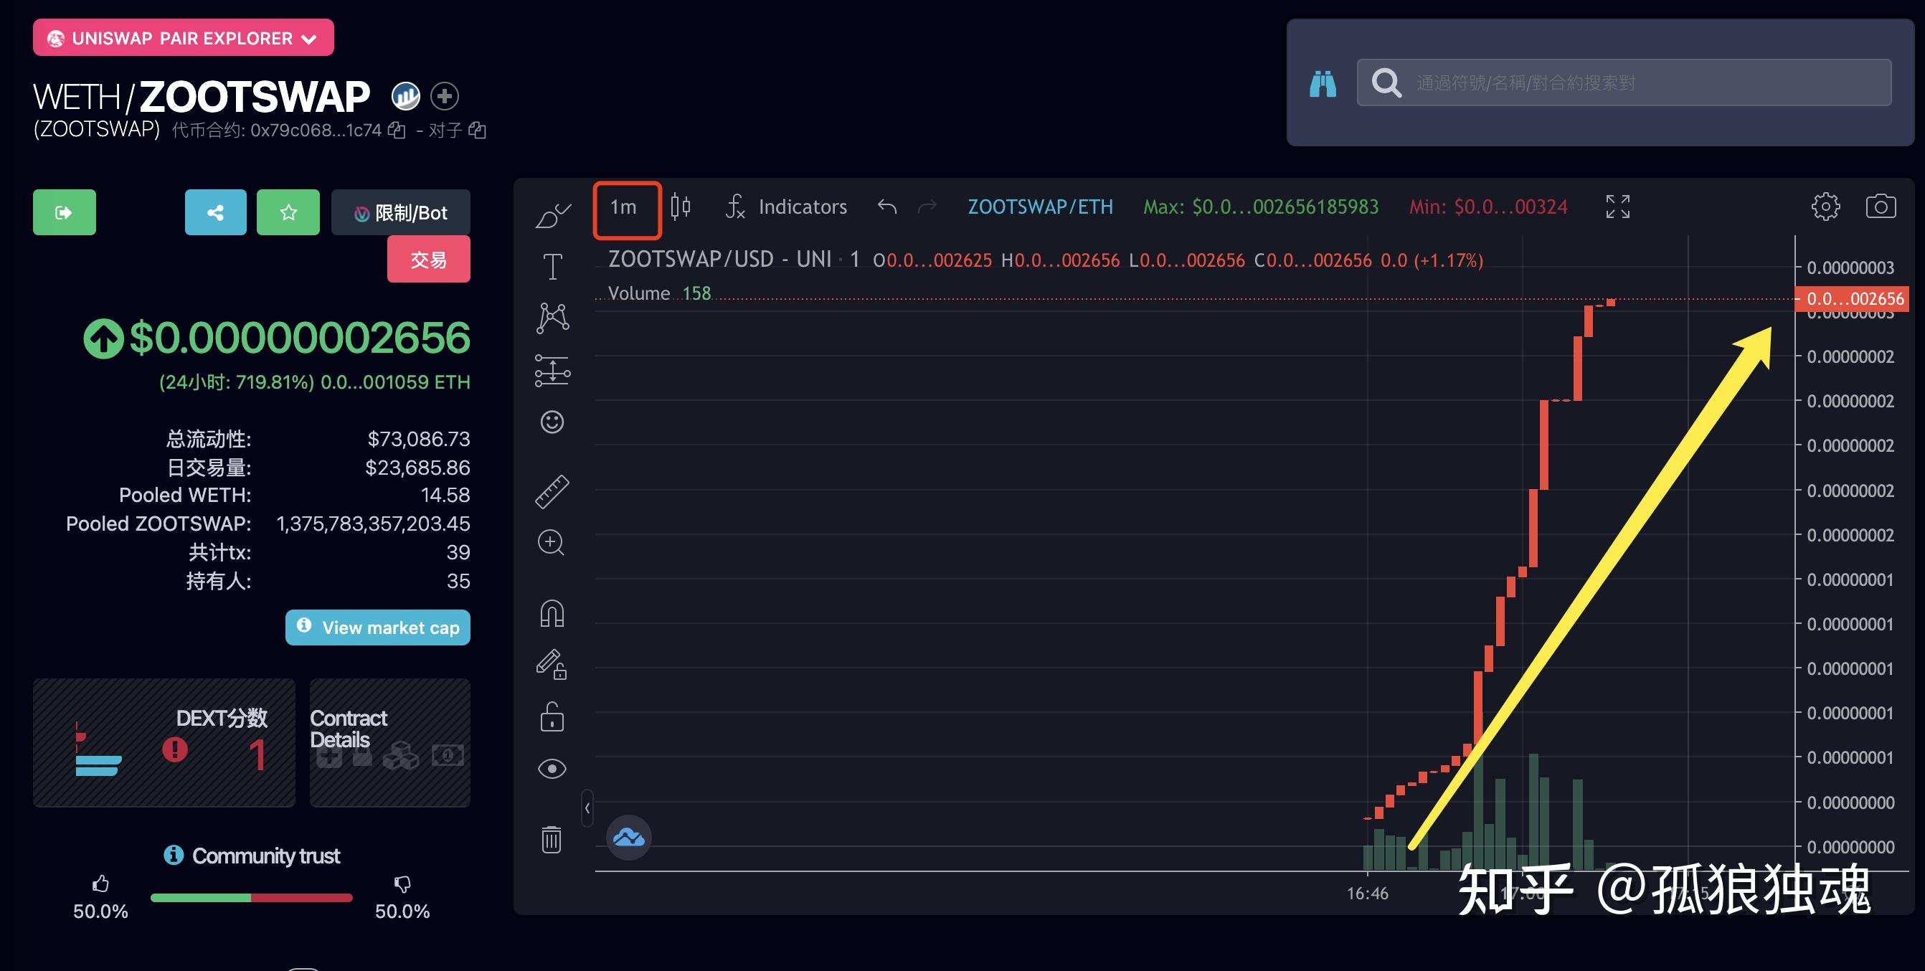Toggle fullscreen chart mode
This screenshot has height=971, width=1925.
point(1618,206)
